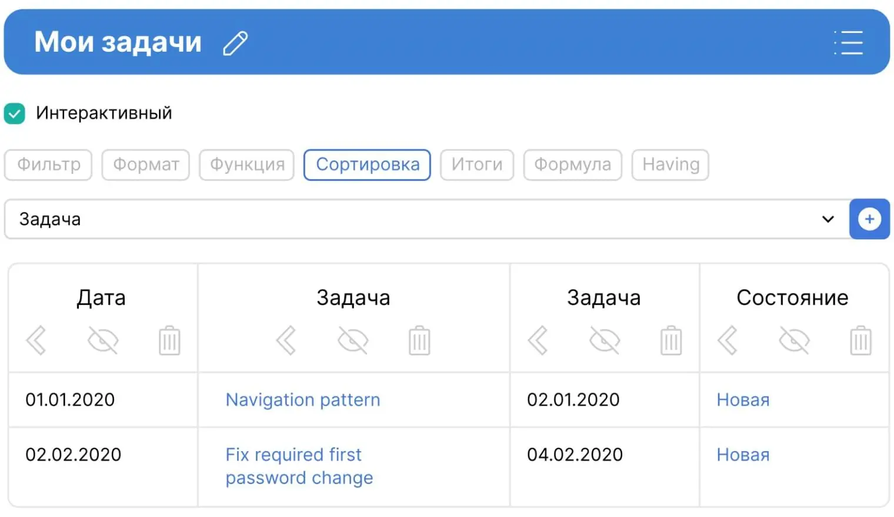894x517 pixels.
Task: Click the 02.02.2020 date cell
Action: (x=74, y=455)
